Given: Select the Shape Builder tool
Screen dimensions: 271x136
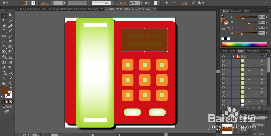Looking at the screenshot, I should click(4, 57).
